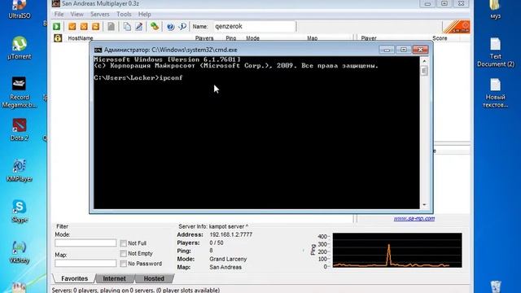Click the blue help question mark icon
521x293 pixels.
coord(170,27)
